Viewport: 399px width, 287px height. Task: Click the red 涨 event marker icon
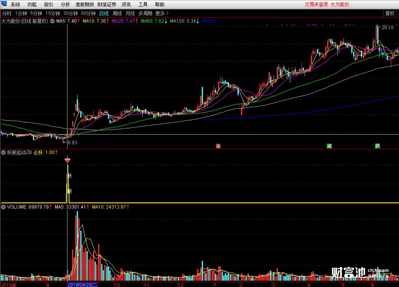pos(218,146)
